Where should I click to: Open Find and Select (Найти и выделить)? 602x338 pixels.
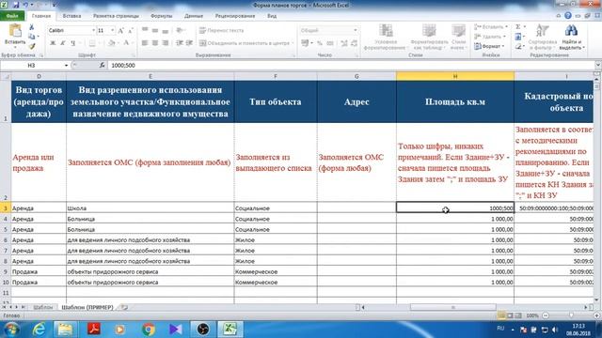tap(571, 37)
